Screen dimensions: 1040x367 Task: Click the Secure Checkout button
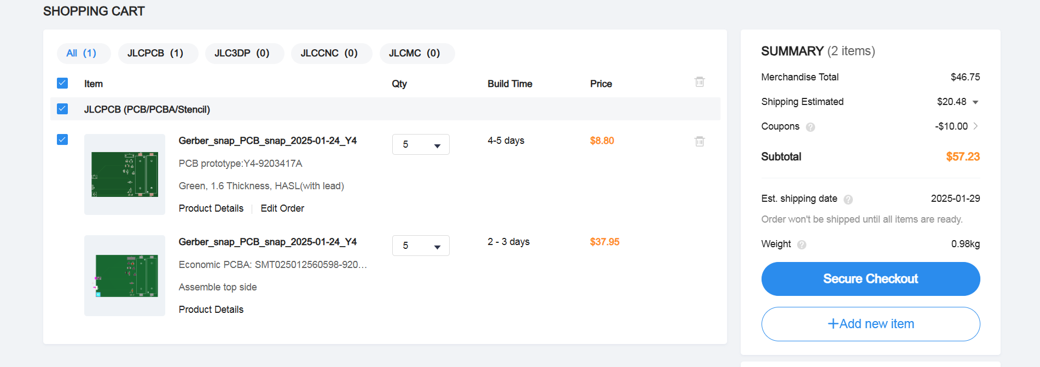pyautogui.click(x=870, y=279)
